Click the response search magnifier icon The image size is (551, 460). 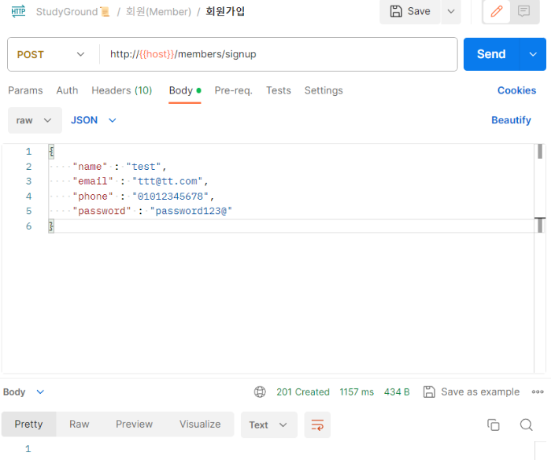pos(526,425)
